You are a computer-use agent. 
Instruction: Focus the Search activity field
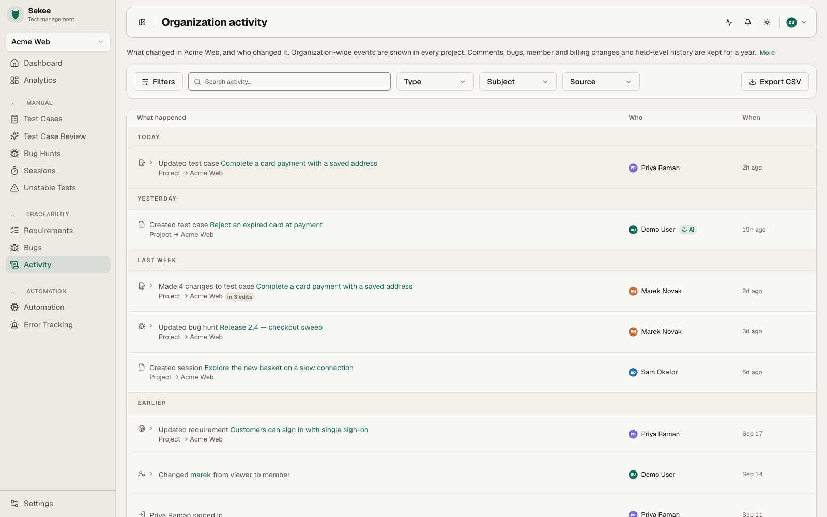[289, 82]
